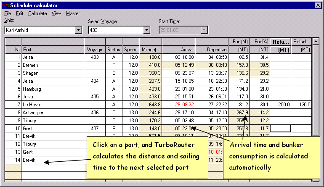
Task: Open the File menu
Action: click(x=8, y=13)
